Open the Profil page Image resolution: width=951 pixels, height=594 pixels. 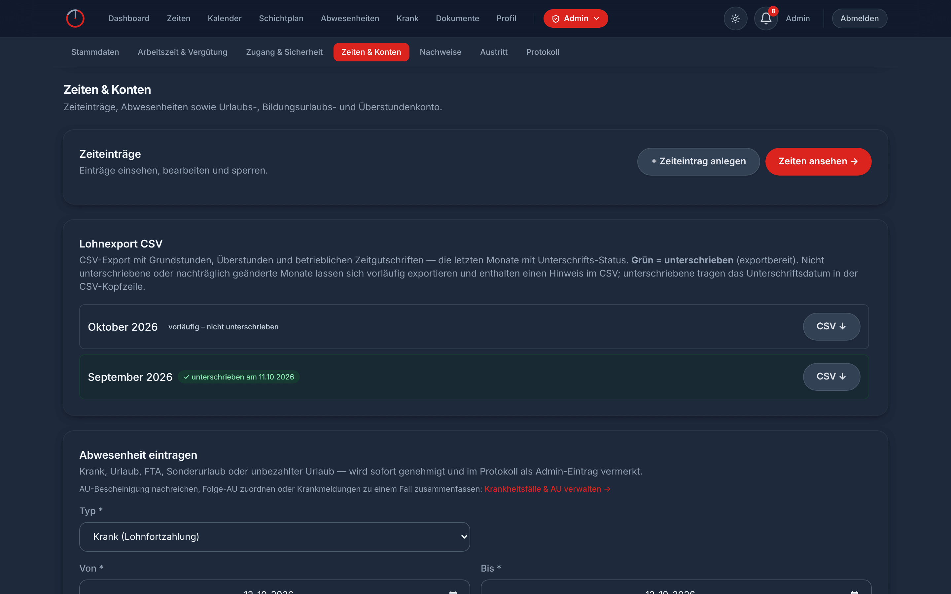(506, 18)
